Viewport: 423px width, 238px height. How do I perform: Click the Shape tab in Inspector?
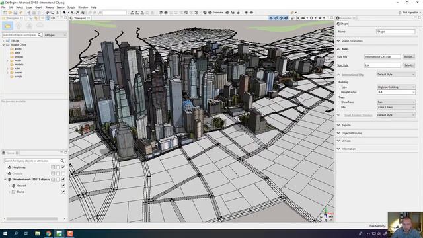point(342,24)
